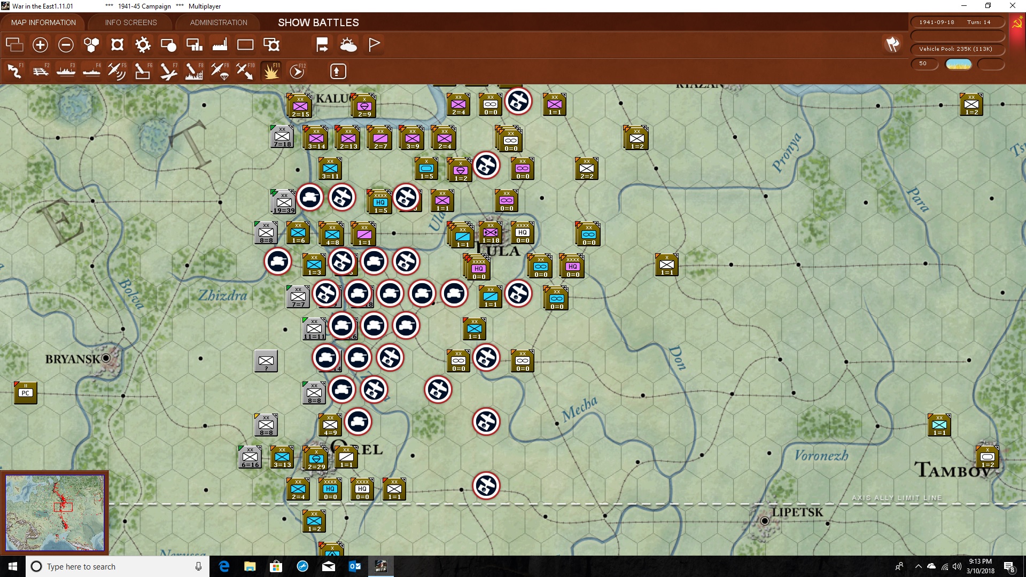Select the F1 move mode icon

pos(15,71)
